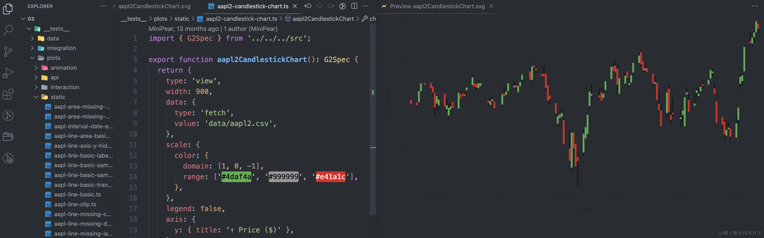Click the next-change commit icon in editor toolbar

[331, 6]
